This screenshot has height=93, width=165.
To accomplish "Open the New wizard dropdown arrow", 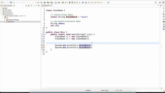I will (x=3, y=3).
